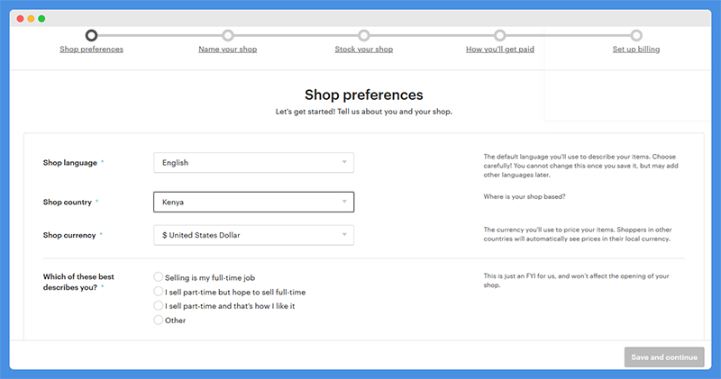Viewport: 721px width, 379px height.
Task: Click the 'Where is your shop based?' hint
Action: point(525,196)
